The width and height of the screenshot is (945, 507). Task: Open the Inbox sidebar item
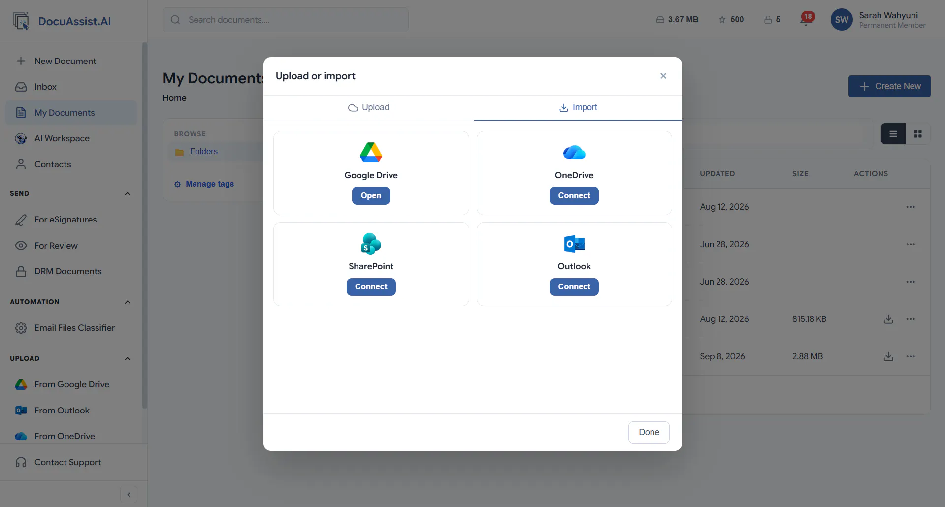[71, 87]
